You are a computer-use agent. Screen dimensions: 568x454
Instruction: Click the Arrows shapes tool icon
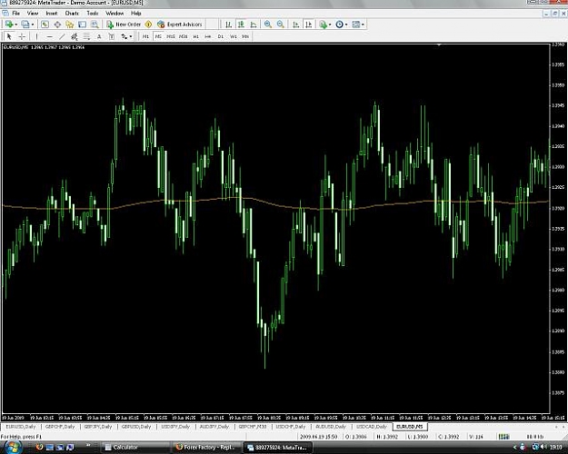125,36
